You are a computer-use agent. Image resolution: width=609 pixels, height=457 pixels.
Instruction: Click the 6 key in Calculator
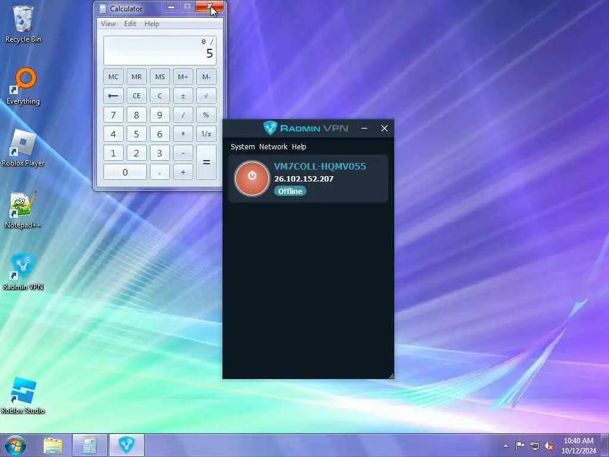(x=159, y=134)
